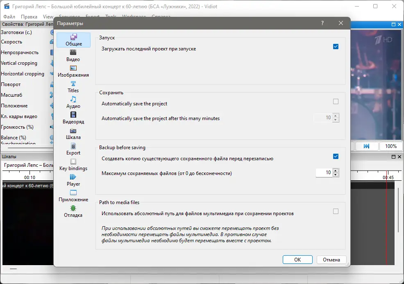
Task: Open the Приложение settings page
Action: click(x=73, y=196)
